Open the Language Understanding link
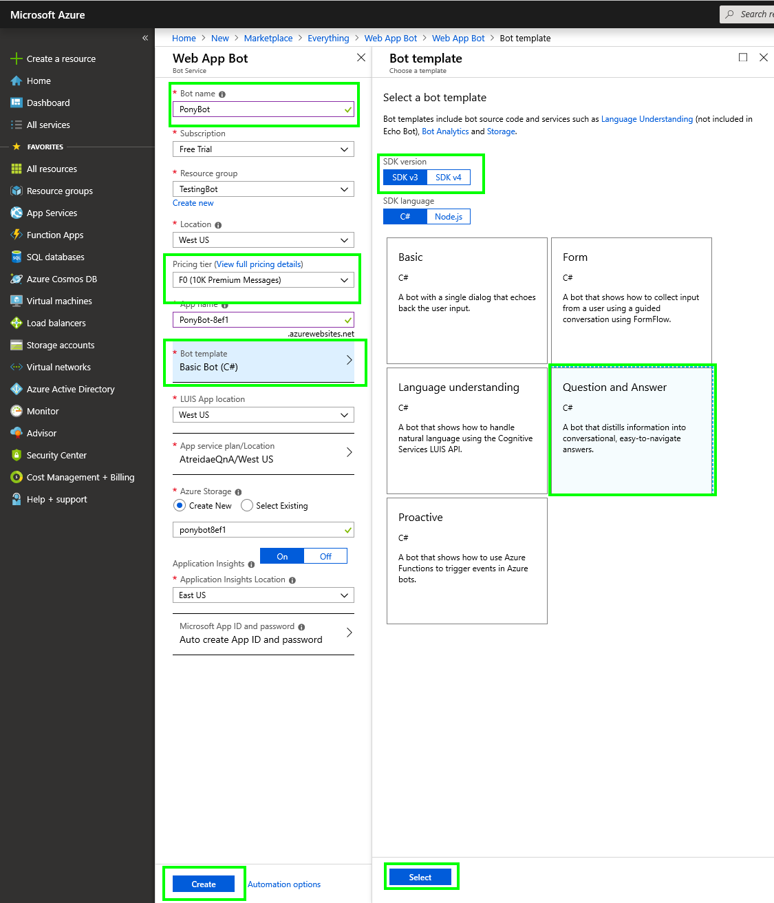Viewport: 774px width, 903px height. click(x=647, y=119)
